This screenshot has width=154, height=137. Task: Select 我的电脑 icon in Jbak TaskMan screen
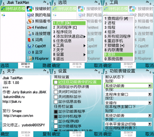29,15
